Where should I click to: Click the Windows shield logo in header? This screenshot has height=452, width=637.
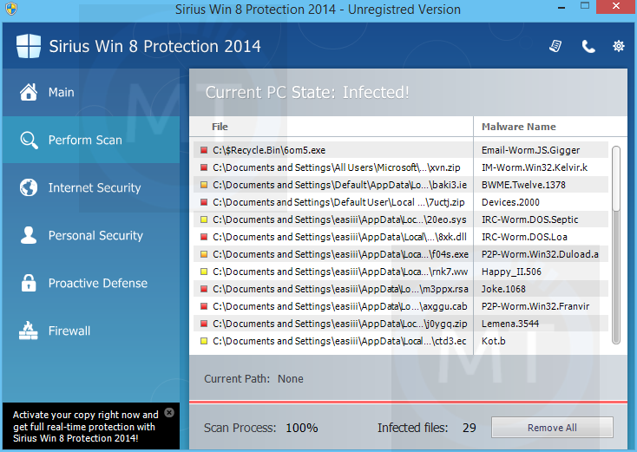(x=29, y=46)
